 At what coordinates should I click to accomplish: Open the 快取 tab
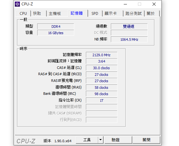(x=39, y=14)
